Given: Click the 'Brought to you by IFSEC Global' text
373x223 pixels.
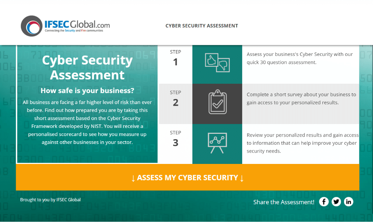Looking at the screenshot, I should coord(50,200).
